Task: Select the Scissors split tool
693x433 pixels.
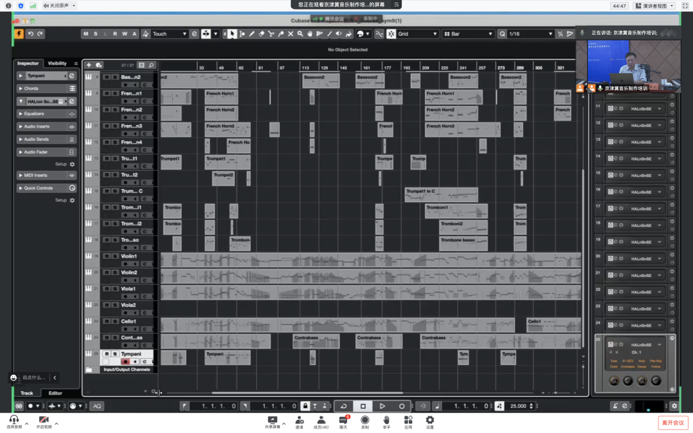Action: [271, 34]
